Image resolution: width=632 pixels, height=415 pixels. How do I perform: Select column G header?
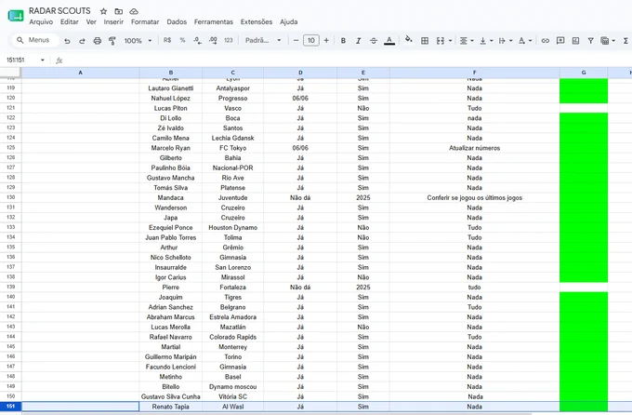coord(584,73)
